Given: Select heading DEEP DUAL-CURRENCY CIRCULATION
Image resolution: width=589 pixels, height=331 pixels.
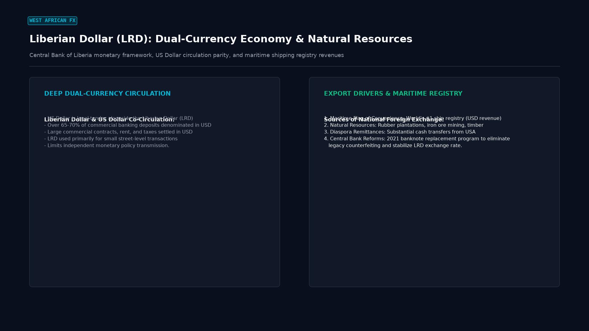Looking at the screenshot, I should tap(107, 93).
